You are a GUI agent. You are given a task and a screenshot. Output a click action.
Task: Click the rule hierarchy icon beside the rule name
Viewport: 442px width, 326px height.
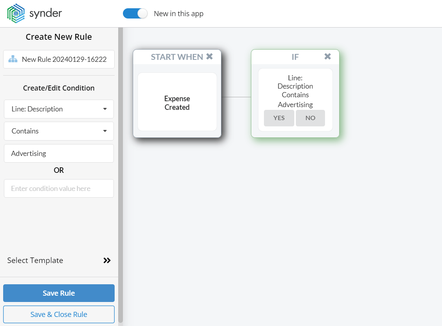click(13, 59)
